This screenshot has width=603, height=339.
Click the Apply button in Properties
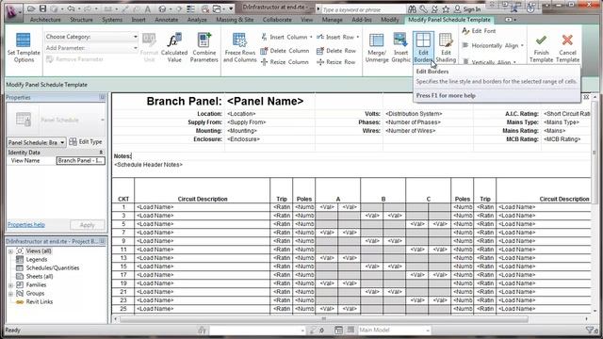pos(87,225)
